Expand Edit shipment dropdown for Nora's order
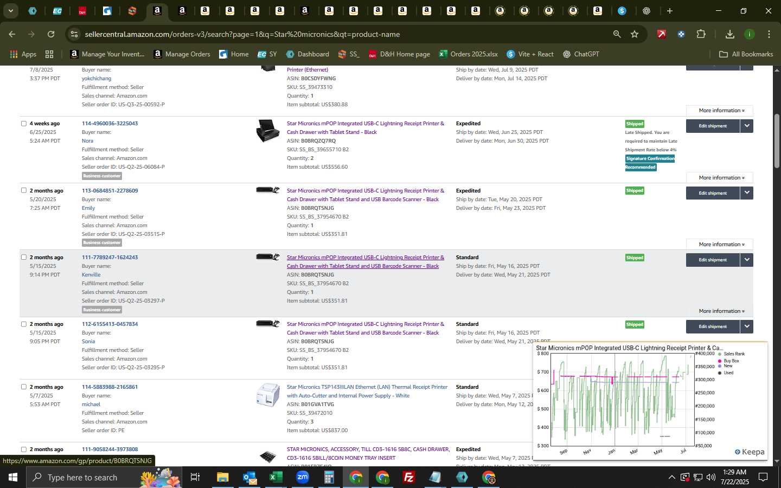Viewport: 781px width, 488px height. click(x=747, y=126)
